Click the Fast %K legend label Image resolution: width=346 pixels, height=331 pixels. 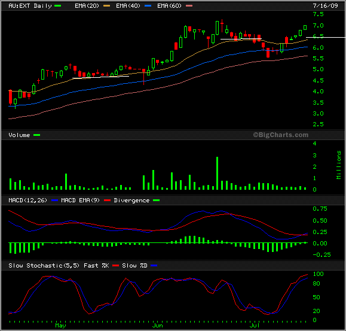coord(96,265)
